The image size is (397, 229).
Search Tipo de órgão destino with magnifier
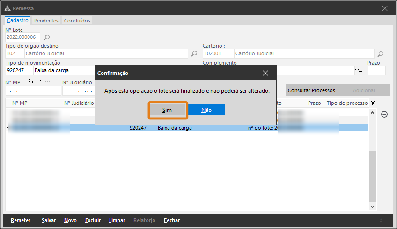click(194, 53)
